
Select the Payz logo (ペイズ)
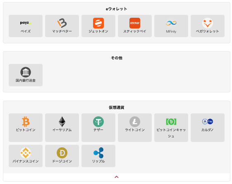26,23
